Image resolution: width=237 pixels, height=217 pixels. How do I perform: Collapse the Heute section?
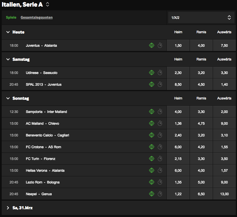[x=8, y=32]
